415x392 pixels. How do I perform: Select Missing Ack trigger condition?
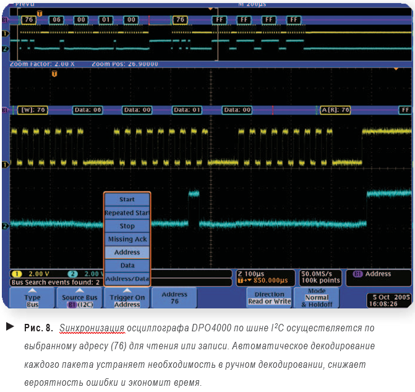127,239
